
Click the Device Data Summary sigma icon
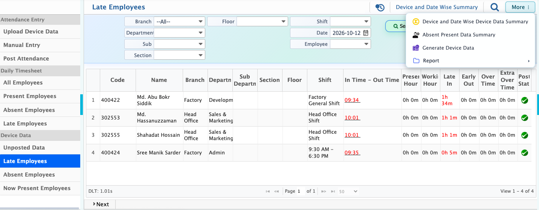[x=416, y=21]
